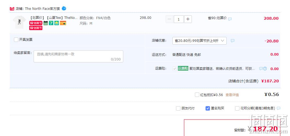Click the 给卖家留言 message text box
Image resolution: width=290 pixels, height=136 pixels.
(78, 56)
